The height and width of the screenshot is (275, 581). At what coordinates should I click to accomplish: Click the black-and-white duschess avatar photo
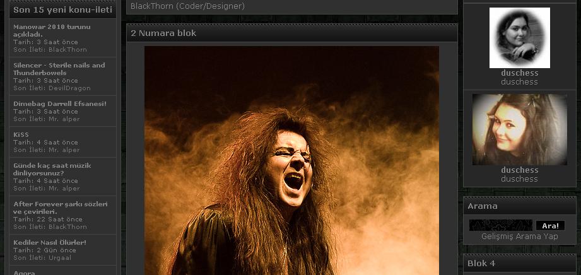(x=519, y=37)
